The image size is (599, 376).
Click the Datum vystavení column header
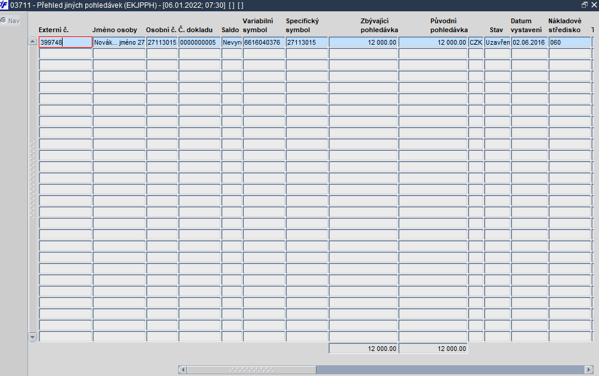point(526,25)
